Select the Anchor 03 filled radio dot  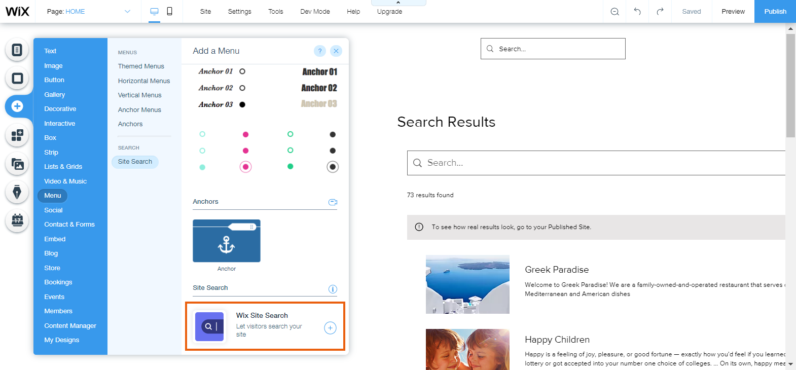click(242, 104)
